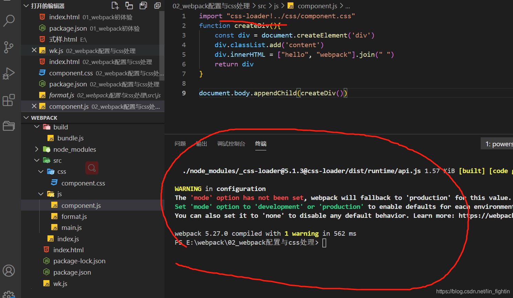This screenshot has width=513, height=298.
Task: Click the Save All icon
Action: [x=143, y=6]
